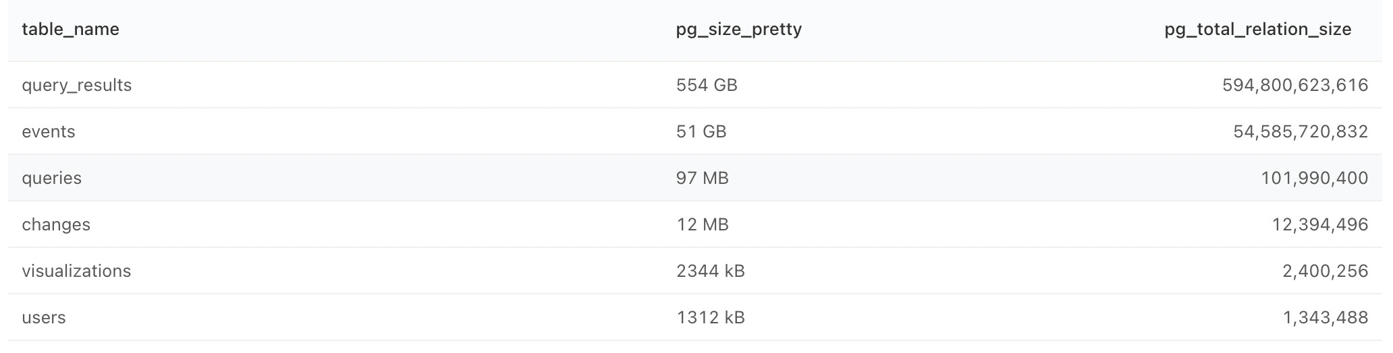1393x353 pixels.
Task: Click the 54,585,720,832 total size value
Action: click(x=1301, y=131)
